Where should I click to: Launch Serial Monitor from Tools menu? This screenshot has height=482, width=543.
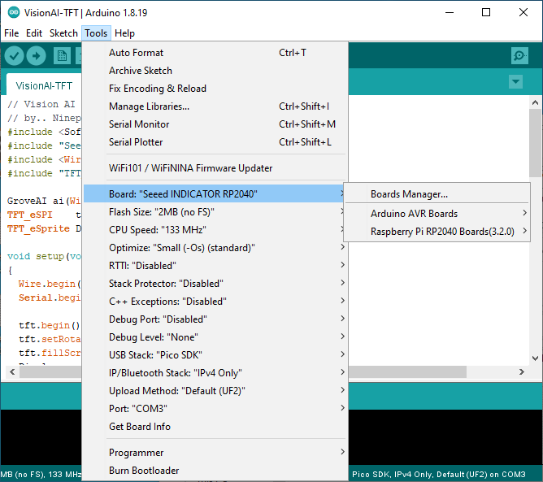[215, 124]
